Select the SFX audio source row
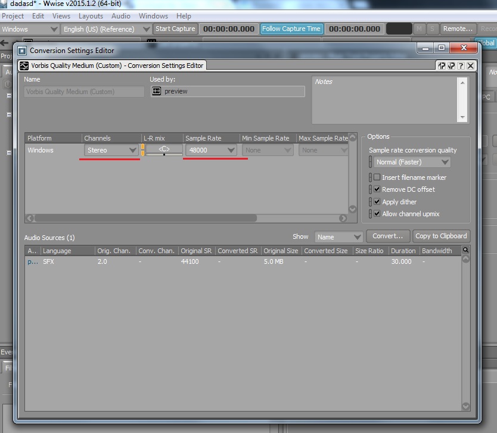Screen dimensions: 497x433 point(243,261)
